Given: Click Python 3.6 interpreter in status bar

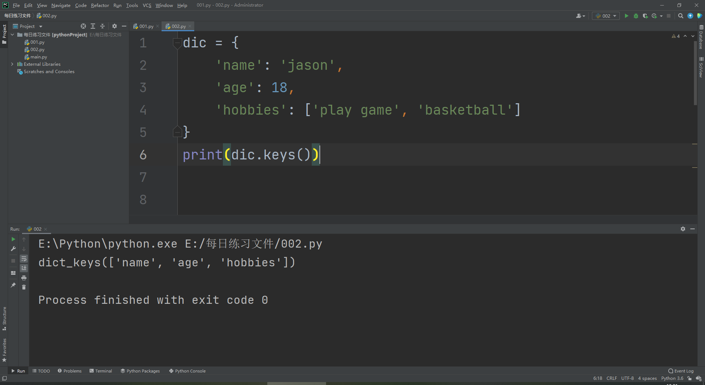Looking at the screenshot, I should 672,378.
